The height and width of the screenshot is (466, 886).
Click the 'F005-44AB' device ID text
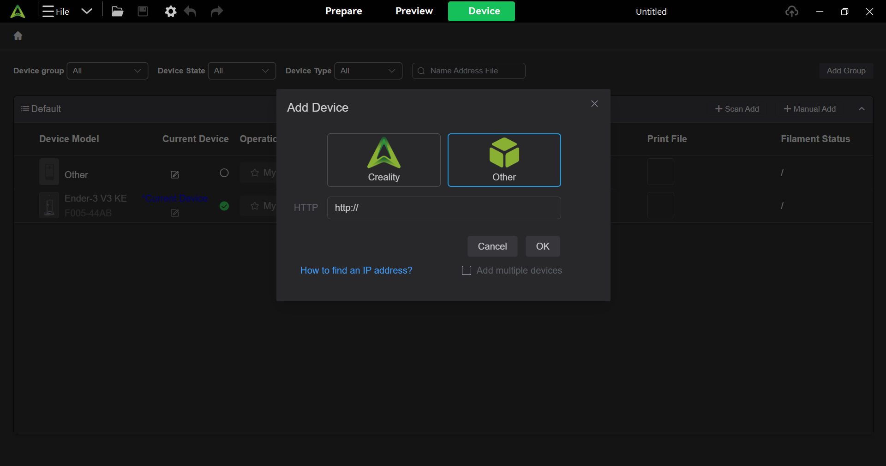click(x=88, y=213)
